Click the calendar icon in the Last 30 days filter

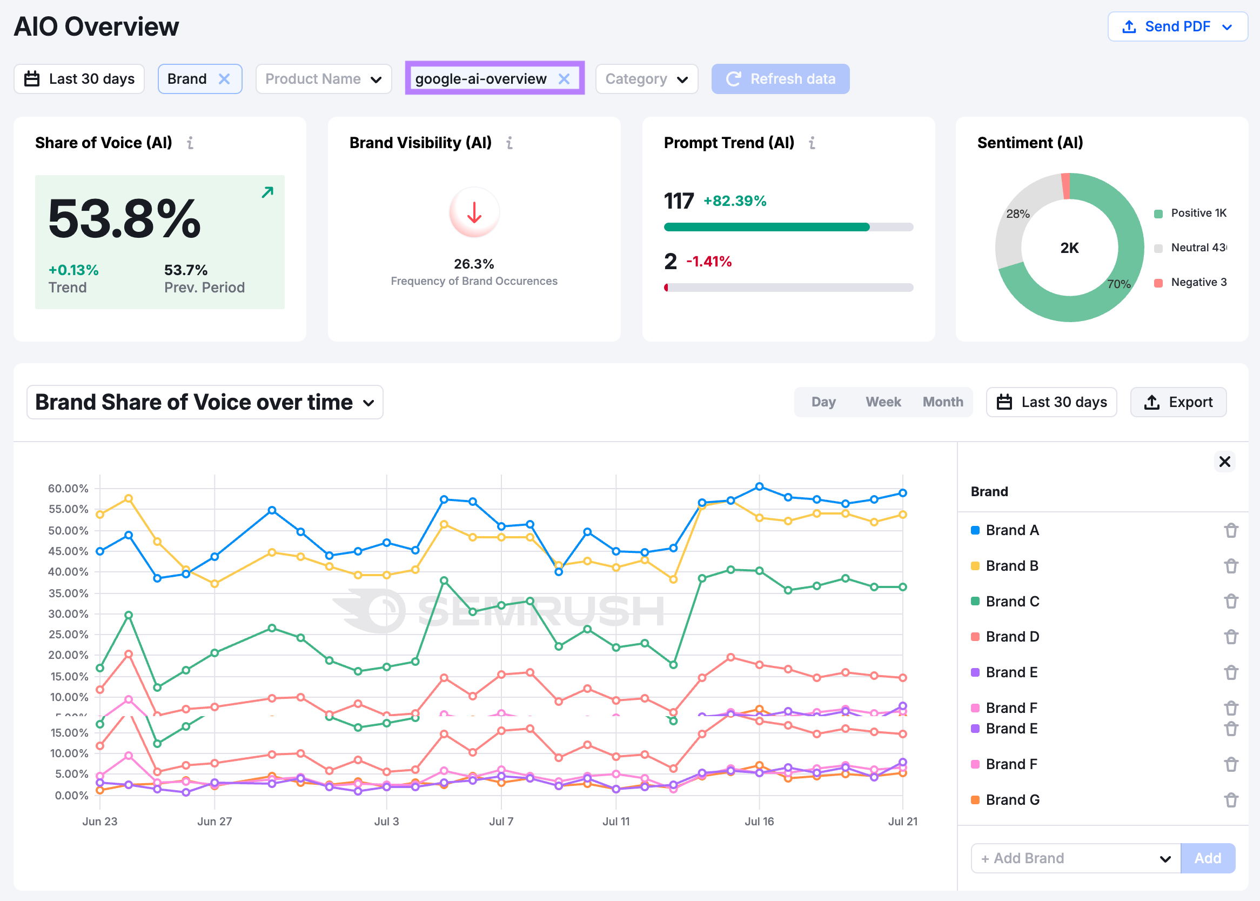[32, 78]
